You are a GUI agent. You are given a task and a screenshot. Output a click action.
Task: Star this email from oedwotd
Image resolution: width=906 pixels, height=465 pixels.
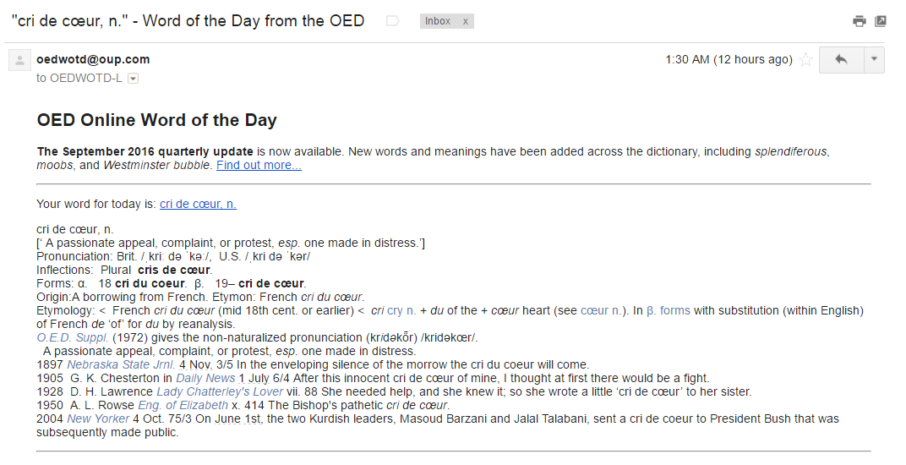pos(806,59)
